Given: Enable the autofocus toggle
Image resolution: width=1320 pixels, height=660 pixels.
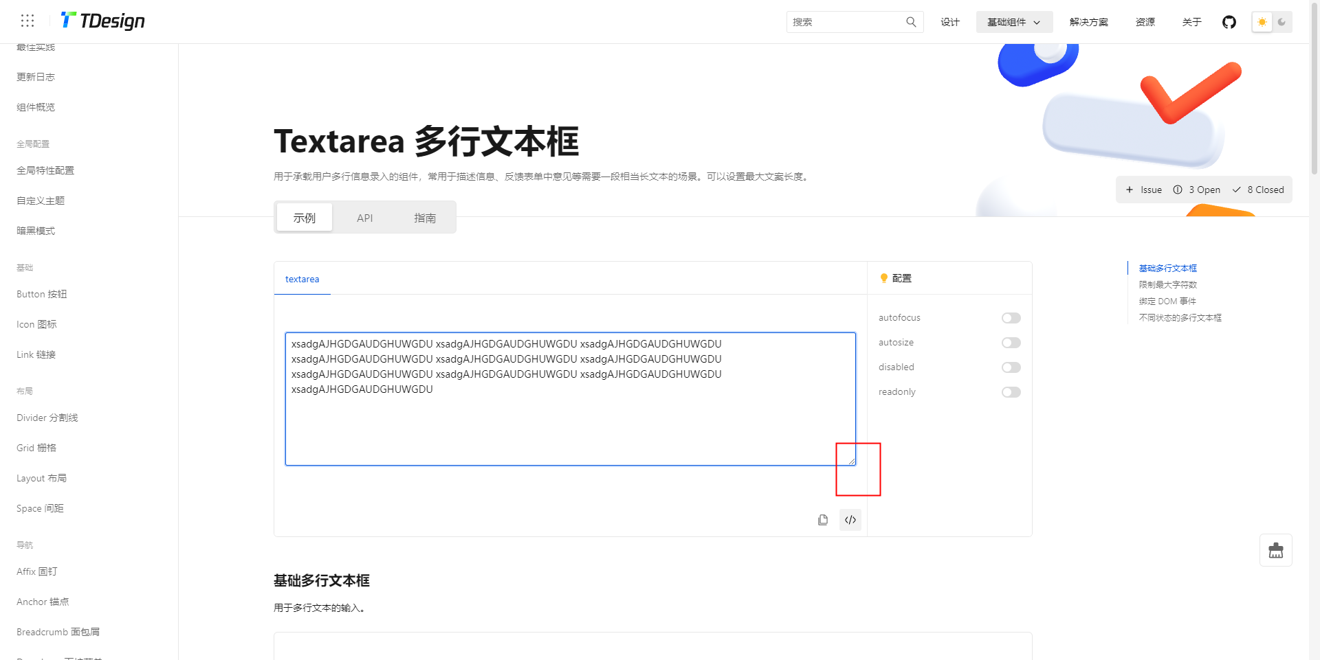Looking at the screenshot, I should (x=1011, y=317).
